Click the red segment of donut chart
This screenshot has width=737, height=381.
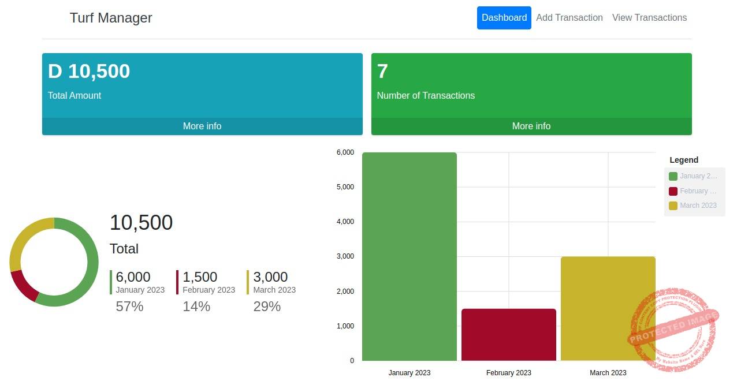coord(22,286)
